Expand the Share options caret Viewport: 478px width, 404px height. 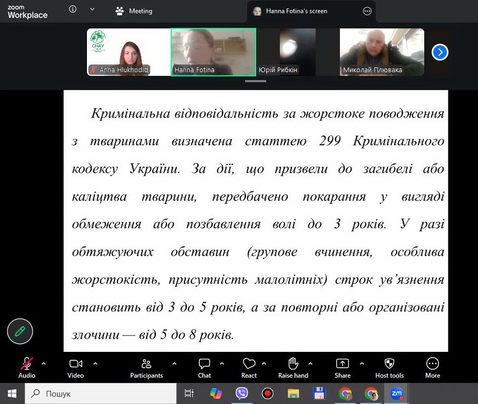point(362,363)
